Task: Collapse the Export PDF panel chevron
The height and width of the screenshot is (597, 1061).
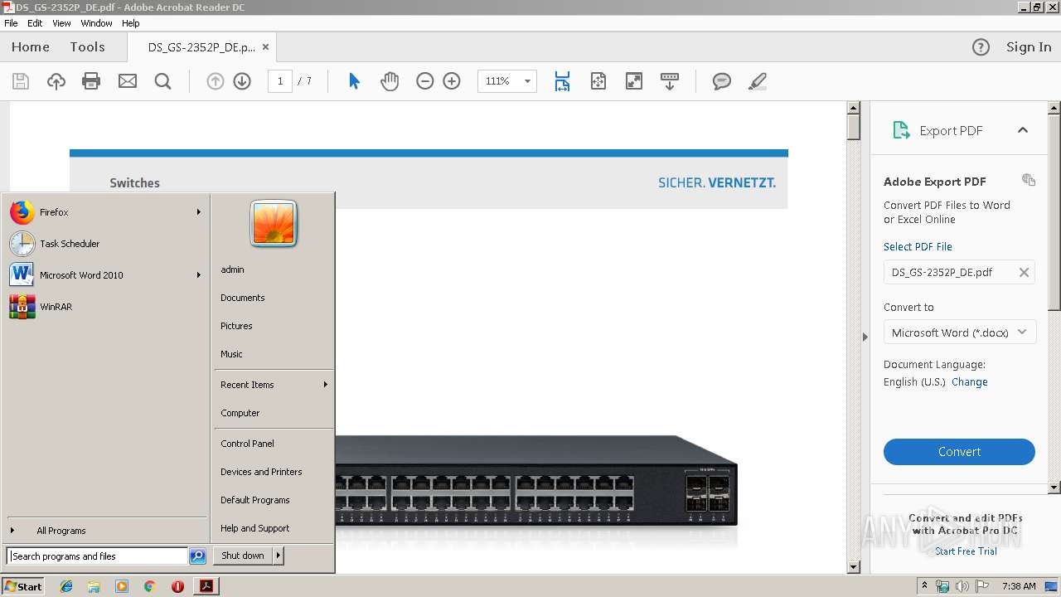Action: click(1023, 130)
